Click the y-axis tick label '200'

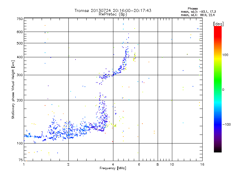click(x=20, y=100)
